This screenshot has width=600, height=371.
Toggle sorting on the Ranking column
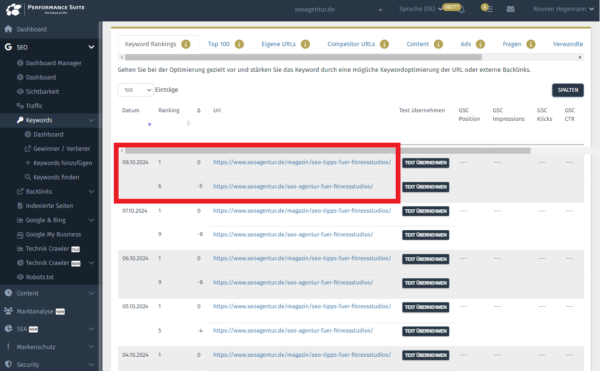tap(188, 123)
